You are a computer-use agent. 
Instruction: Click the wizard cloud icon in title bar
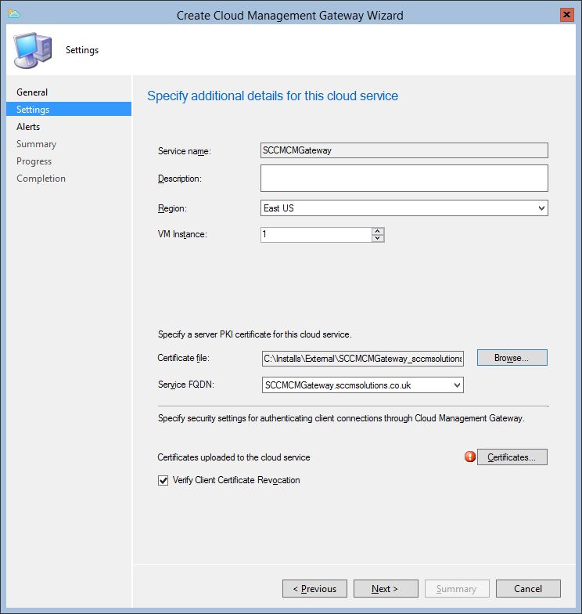pos(13,14)
